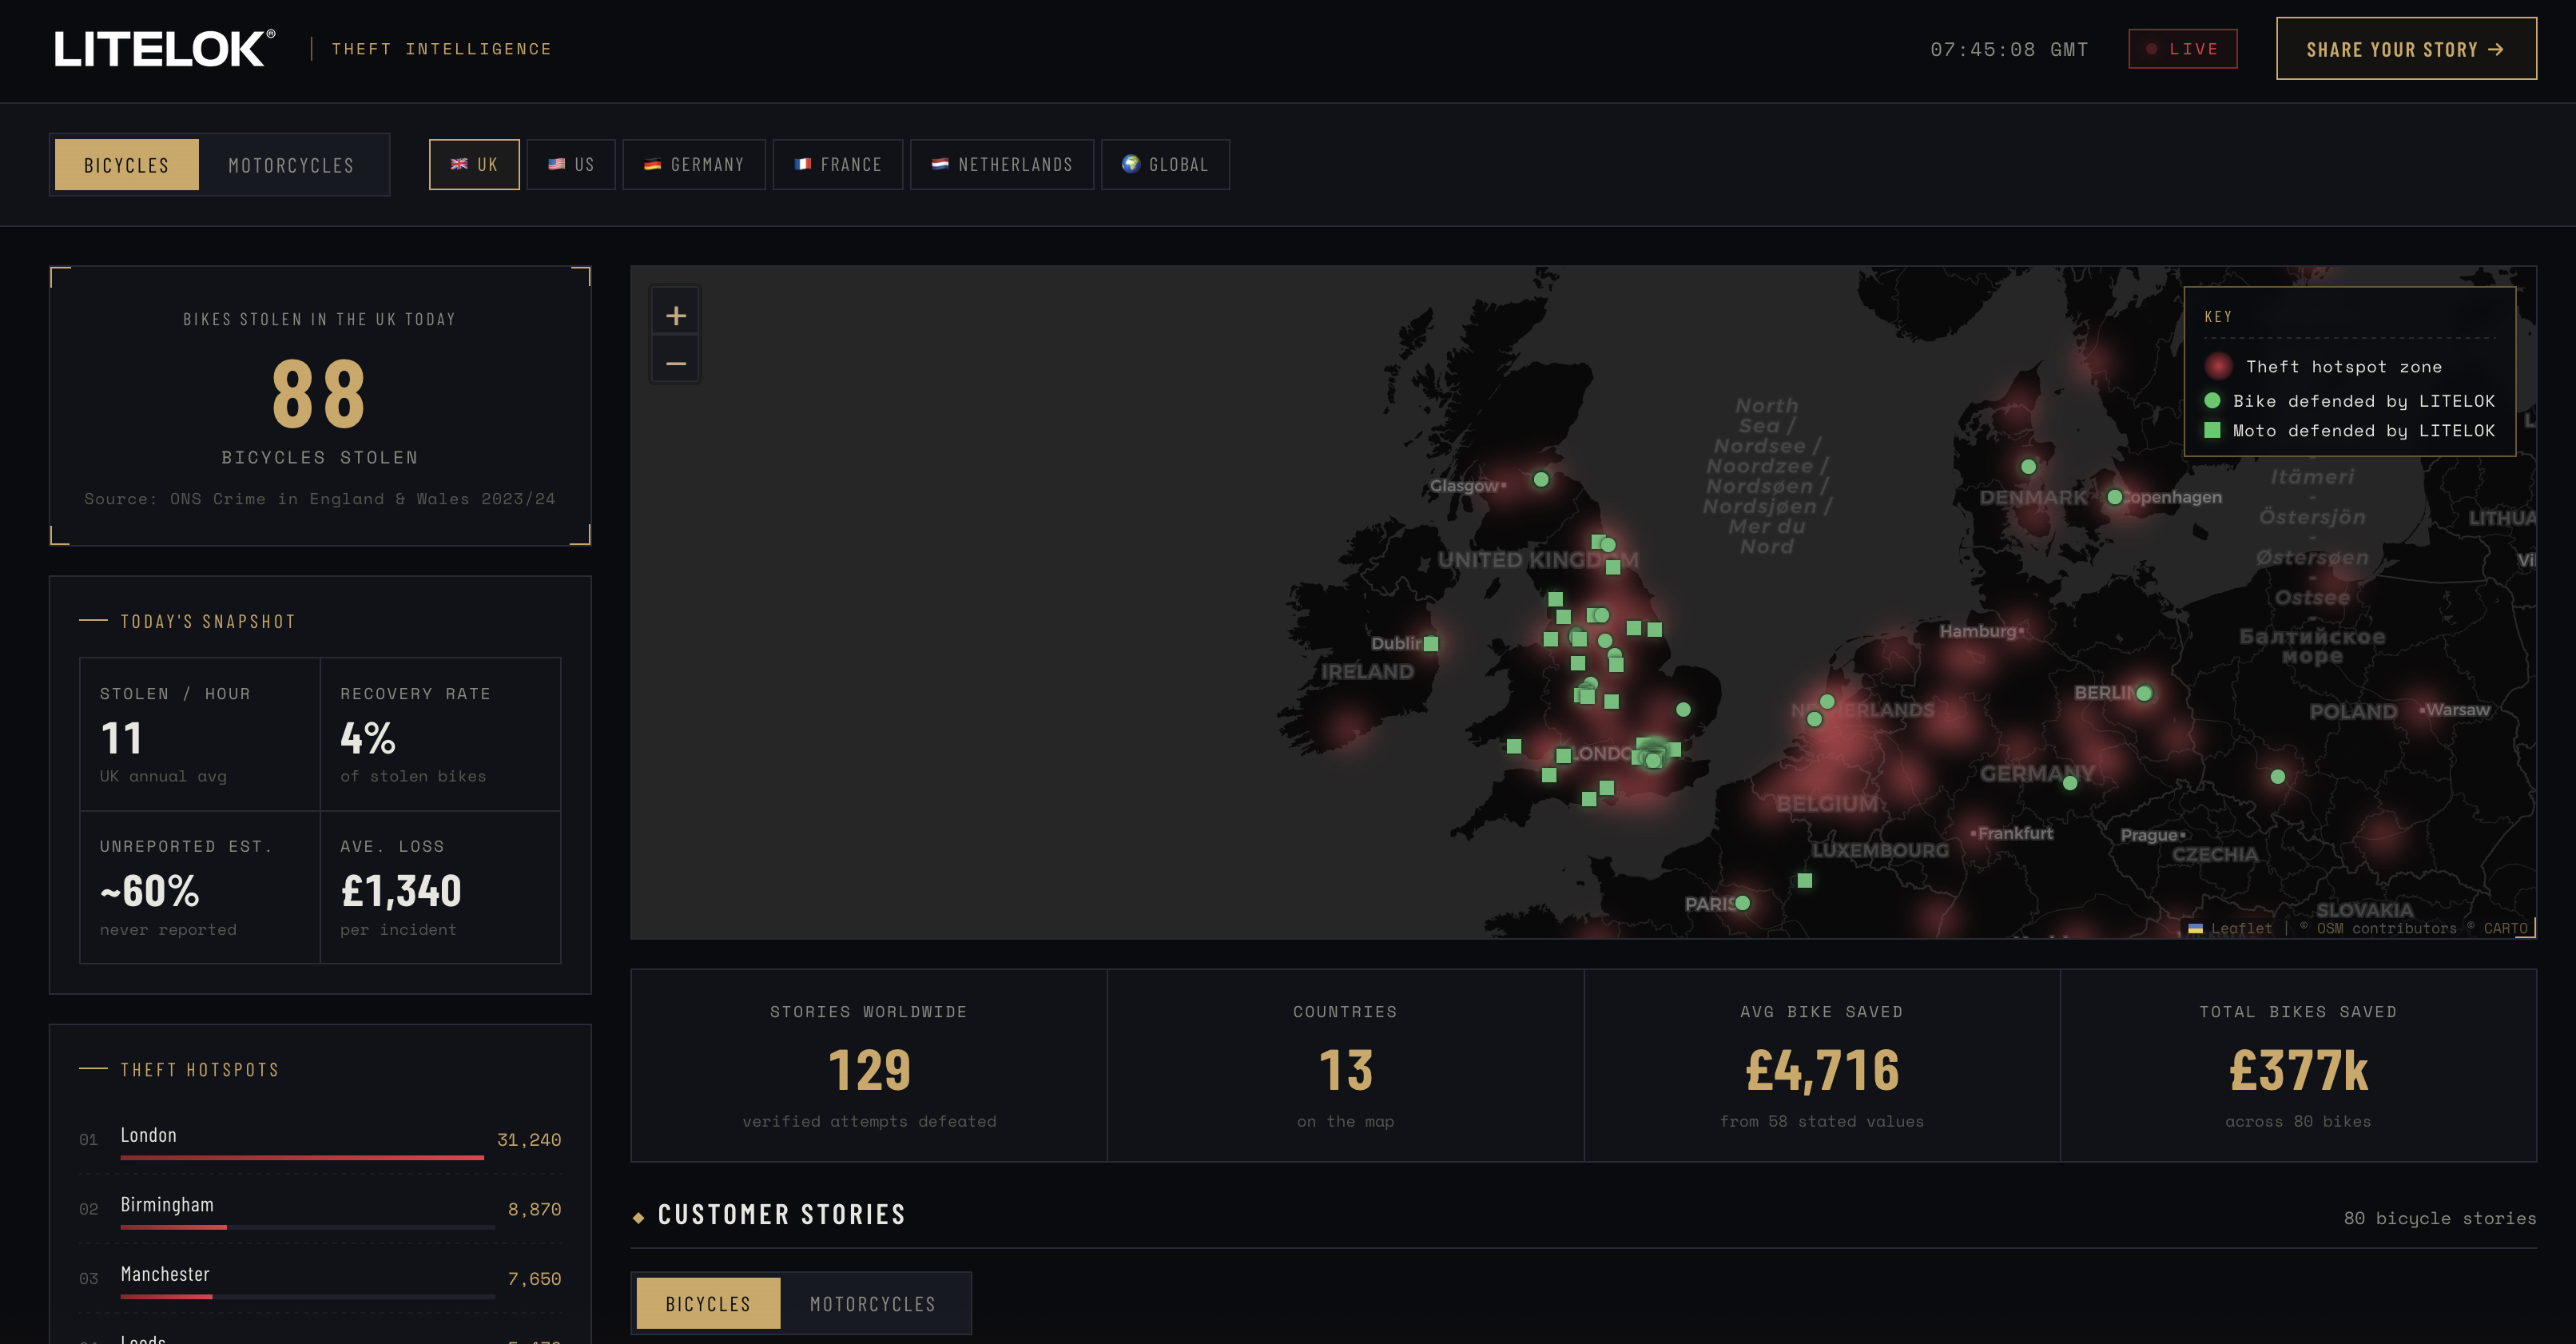Click the Stolen / Hour value 11
The height and width of the screenshot is (1344, 2576).
[x=121, y=739]
